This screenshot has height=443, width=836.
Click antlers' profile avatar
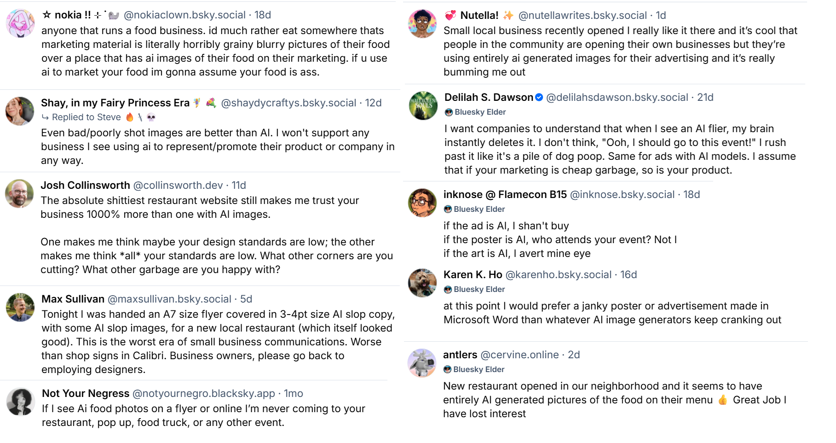422,363
